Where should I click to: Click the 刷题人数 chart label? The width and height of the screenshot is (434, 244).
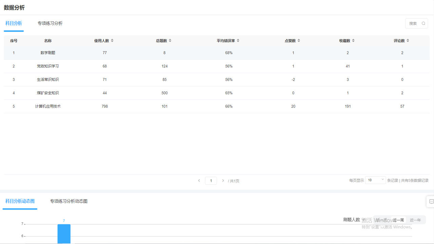click(x=352, y=220)
